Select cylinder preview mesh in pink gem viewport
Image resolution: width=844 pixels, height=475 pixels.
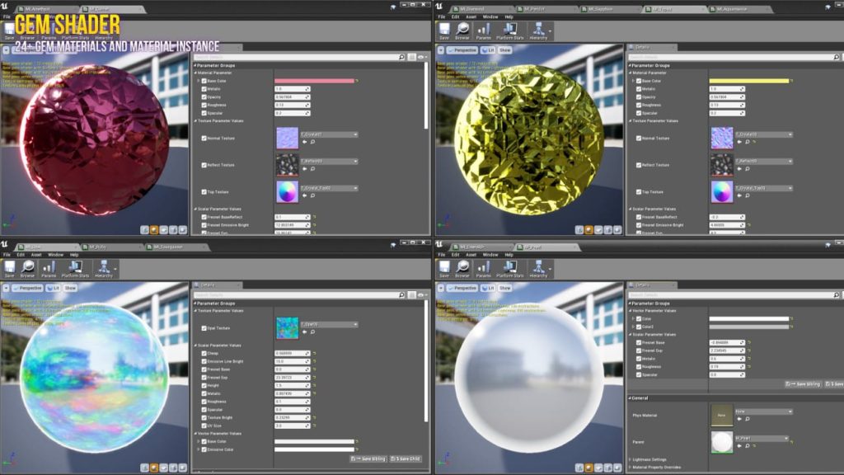(x=145, y=230)
